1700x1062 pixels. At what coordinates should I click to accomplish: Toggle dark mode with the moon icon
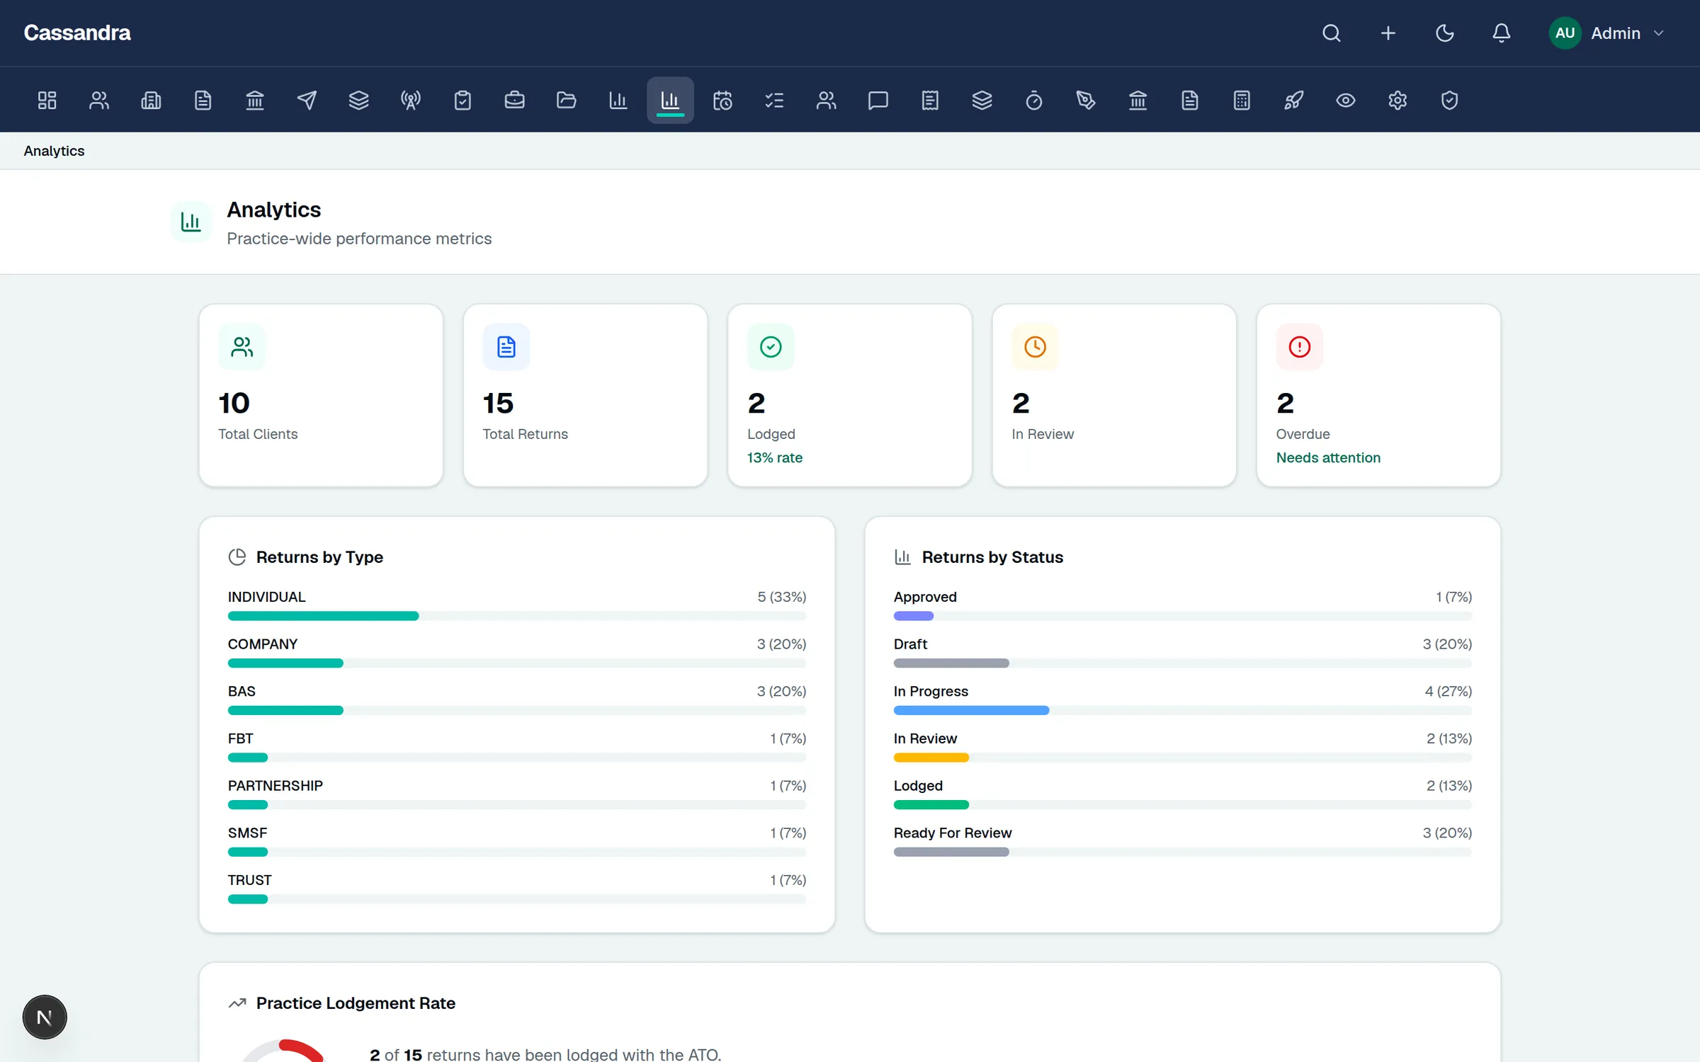tap(1445, 33)
